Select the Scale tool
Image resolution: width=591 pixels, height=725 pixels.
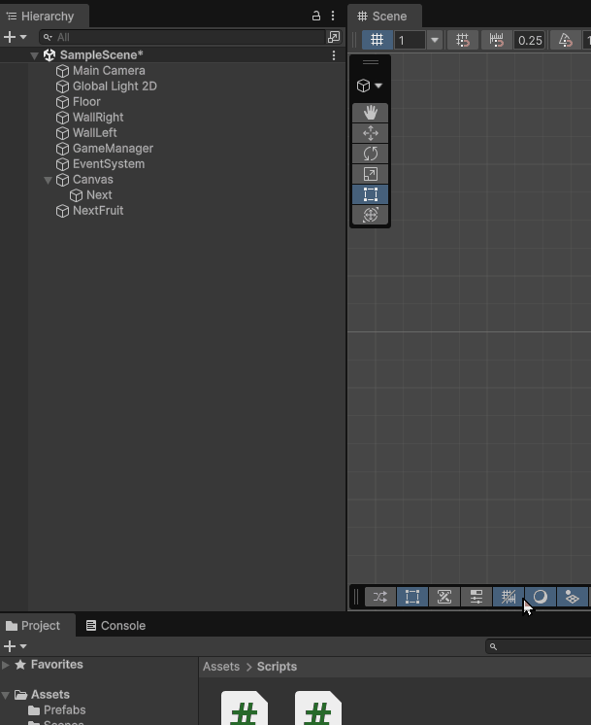pos(371,174)
